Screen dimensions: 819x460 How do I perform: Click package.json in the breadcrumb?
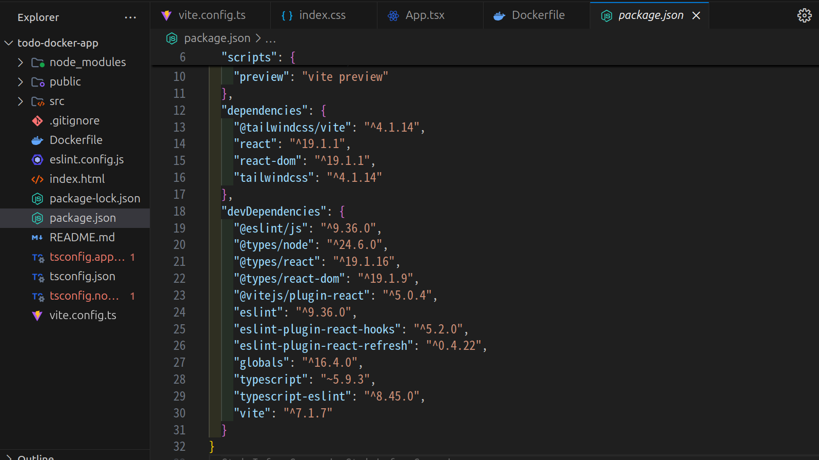point(217,38)
